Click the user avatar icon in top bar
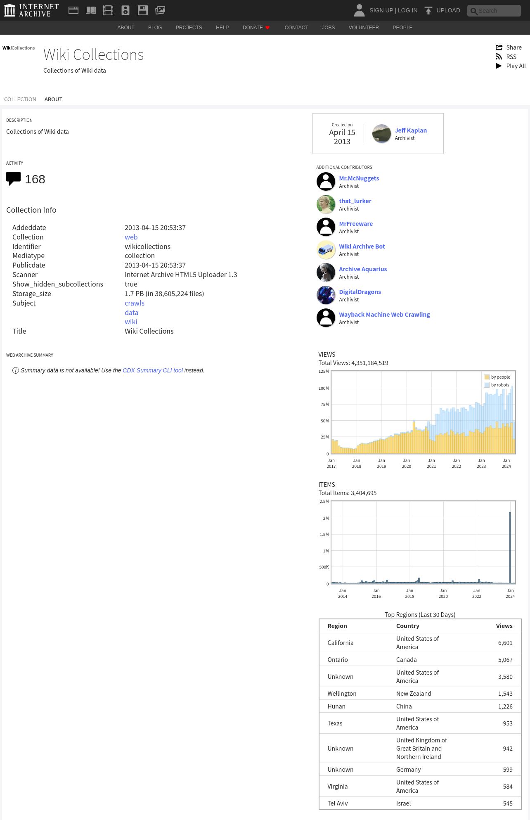This screenshot has height=820, width=530. pos(359,10)
